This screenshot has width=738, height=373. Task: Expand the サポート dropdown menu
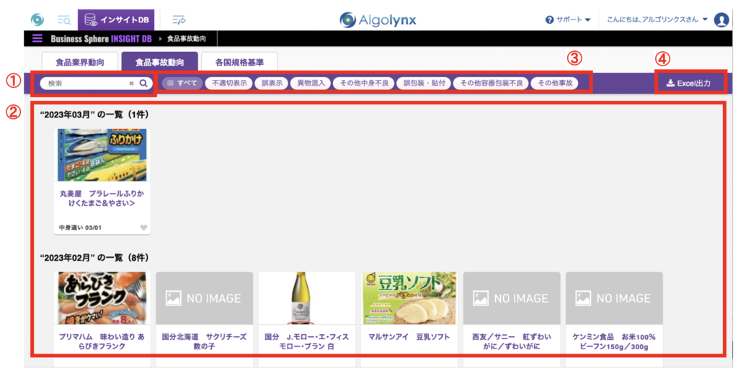click(568, 19)
